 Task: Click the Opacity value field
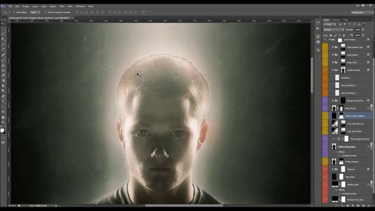(357, 30)
